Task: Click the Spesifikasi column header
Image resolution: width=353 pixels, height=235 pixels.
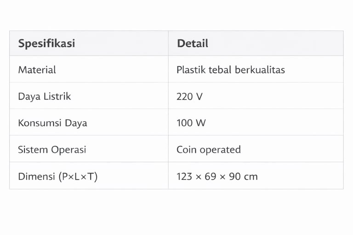Action: pyautogui.click(x=46, y=44)
